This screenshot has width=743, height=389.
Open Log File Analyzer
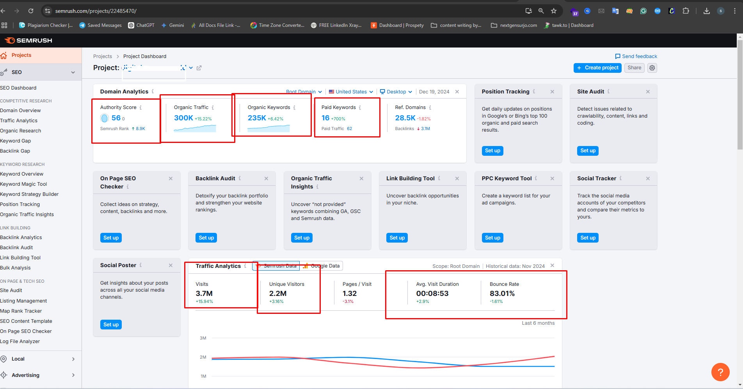pyautogui.click(x=20, y=341)
